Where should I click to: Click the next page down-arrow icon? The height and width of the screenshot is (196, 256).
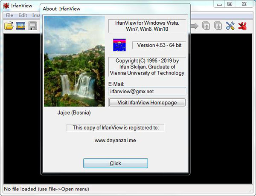click(x=218, y=26)
